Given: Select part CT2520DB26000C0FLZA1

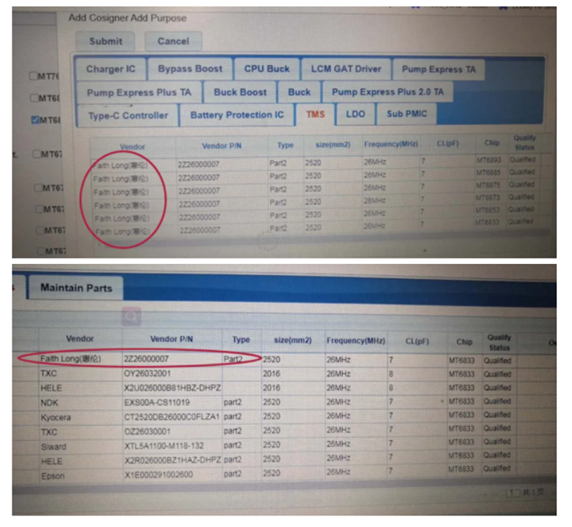Looking at the screenshot, I should (x=172, y=416).
